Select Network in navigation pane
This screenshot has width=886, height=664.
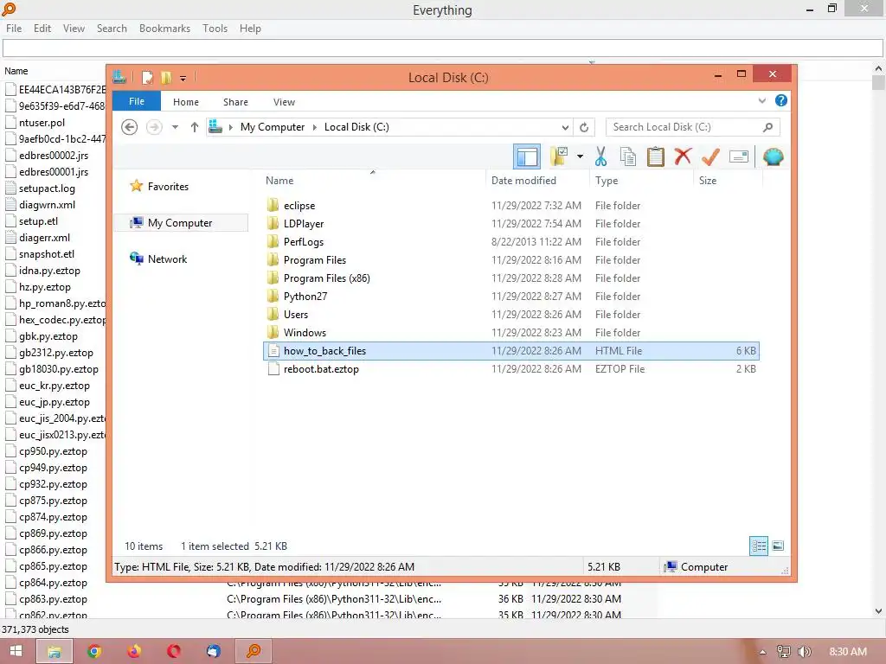[x=167, y=259]
